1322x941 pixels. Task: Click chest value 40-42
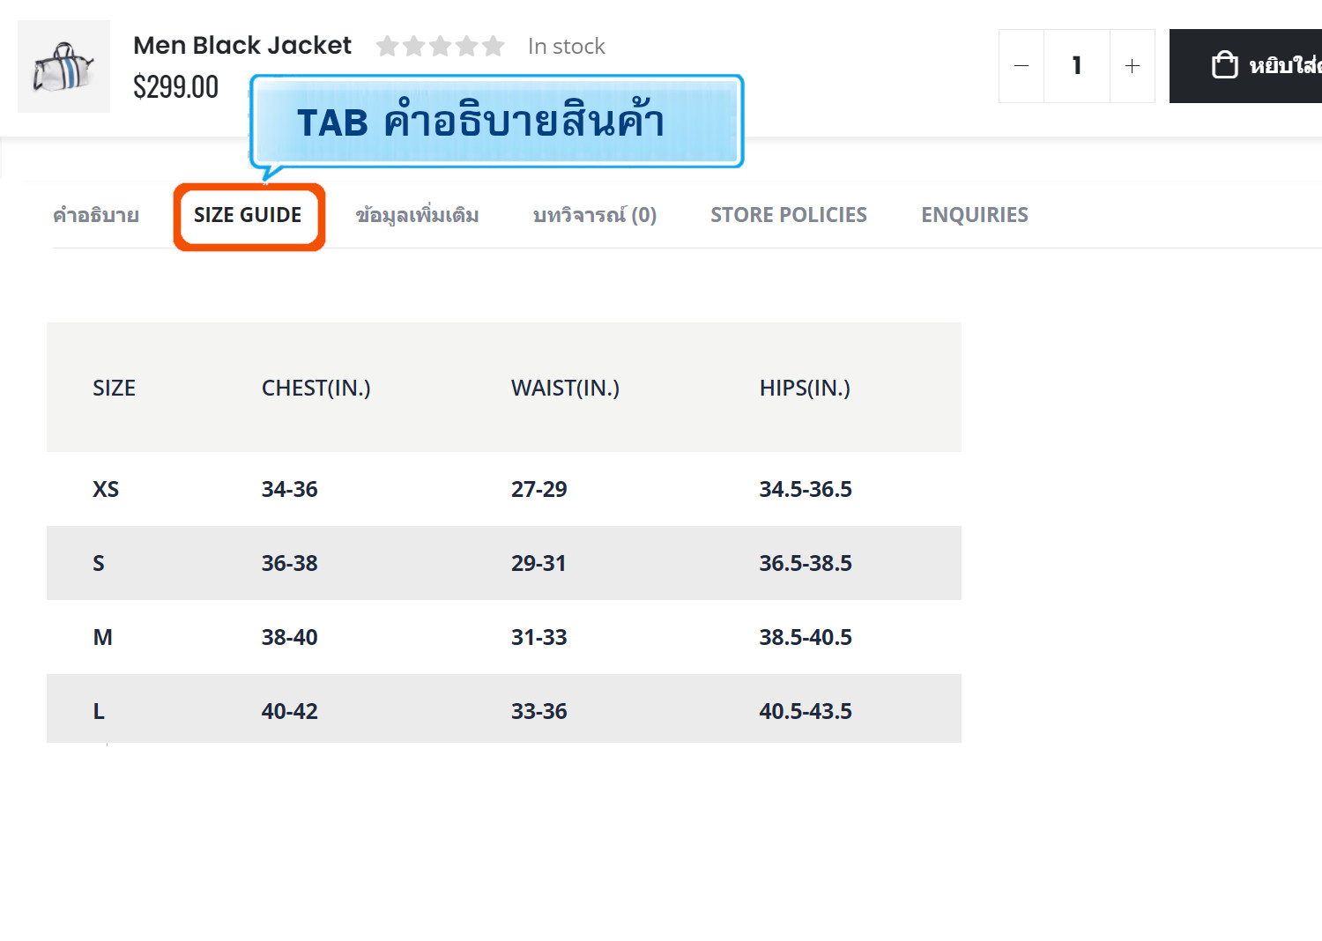290,711
